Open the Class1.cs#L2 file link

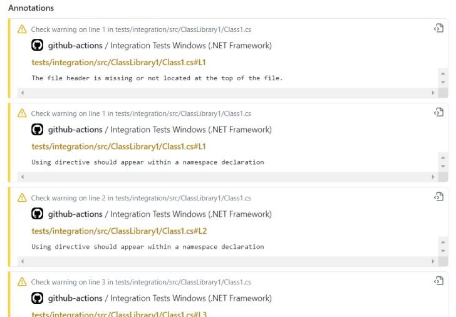click(119, 231)
